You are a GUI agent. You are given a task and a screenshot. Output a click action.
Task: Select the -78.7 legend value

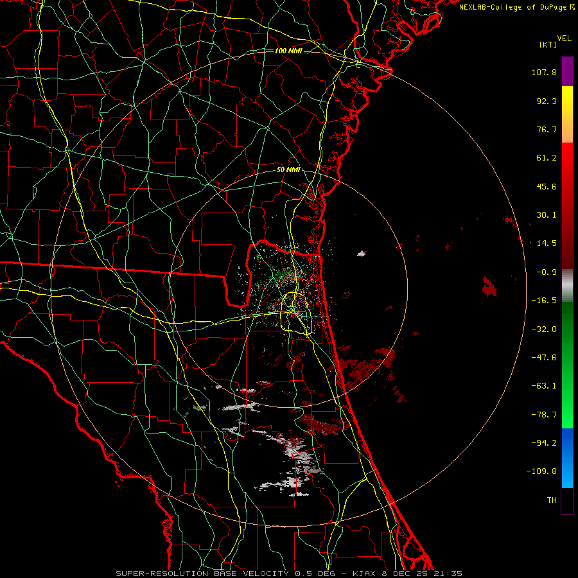(x=544, y=415)
